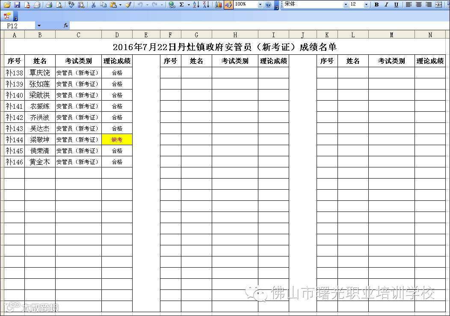Click Merge and Center icon
This screenshot has height=316, width=450.
pyautogui.click(x=438, y=5)
